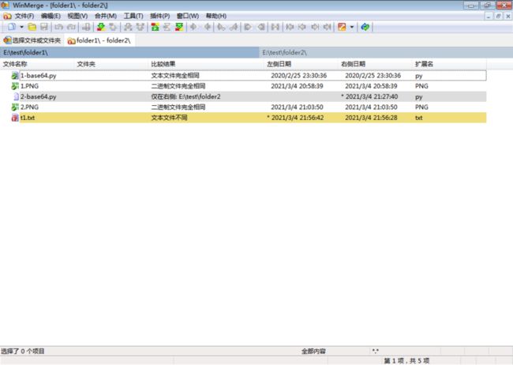The image size is (513, 365).
Task: Sort by the 扩展名 column header
Action: click(x=450, y=64)
